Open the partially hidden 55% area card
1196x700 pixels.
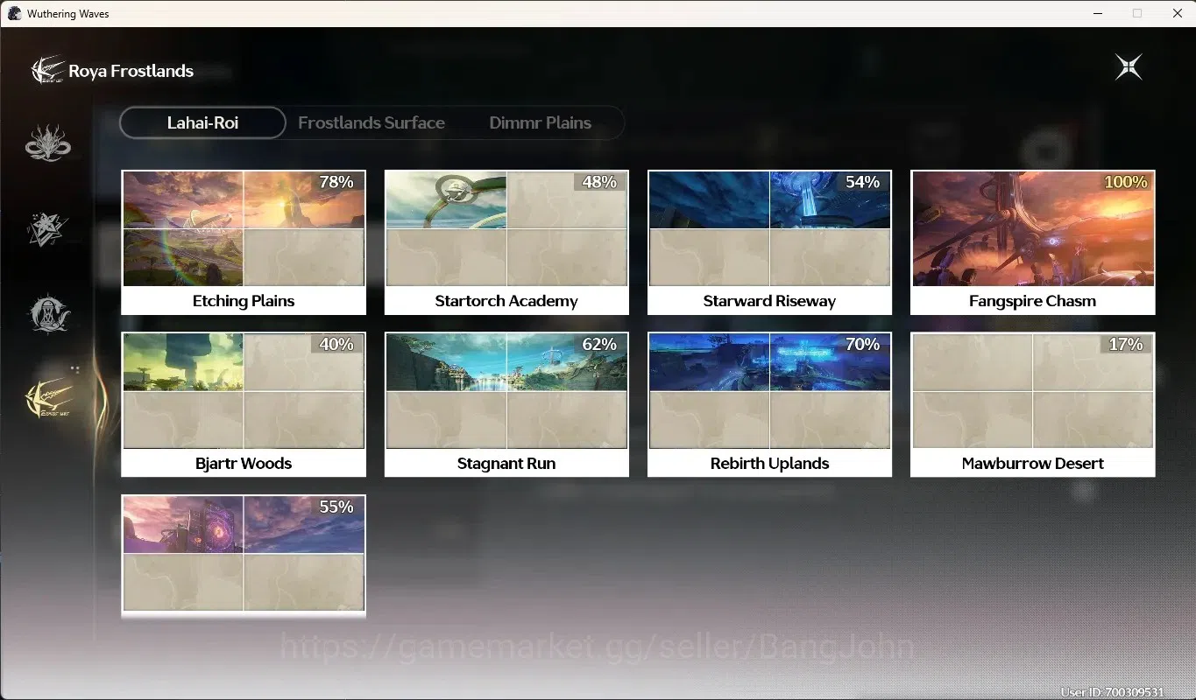tap(244, 556)
